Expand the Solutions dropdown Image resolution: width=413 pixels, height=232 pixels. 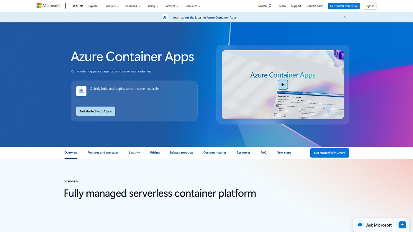pyautogui.click(x=133, y=6)
